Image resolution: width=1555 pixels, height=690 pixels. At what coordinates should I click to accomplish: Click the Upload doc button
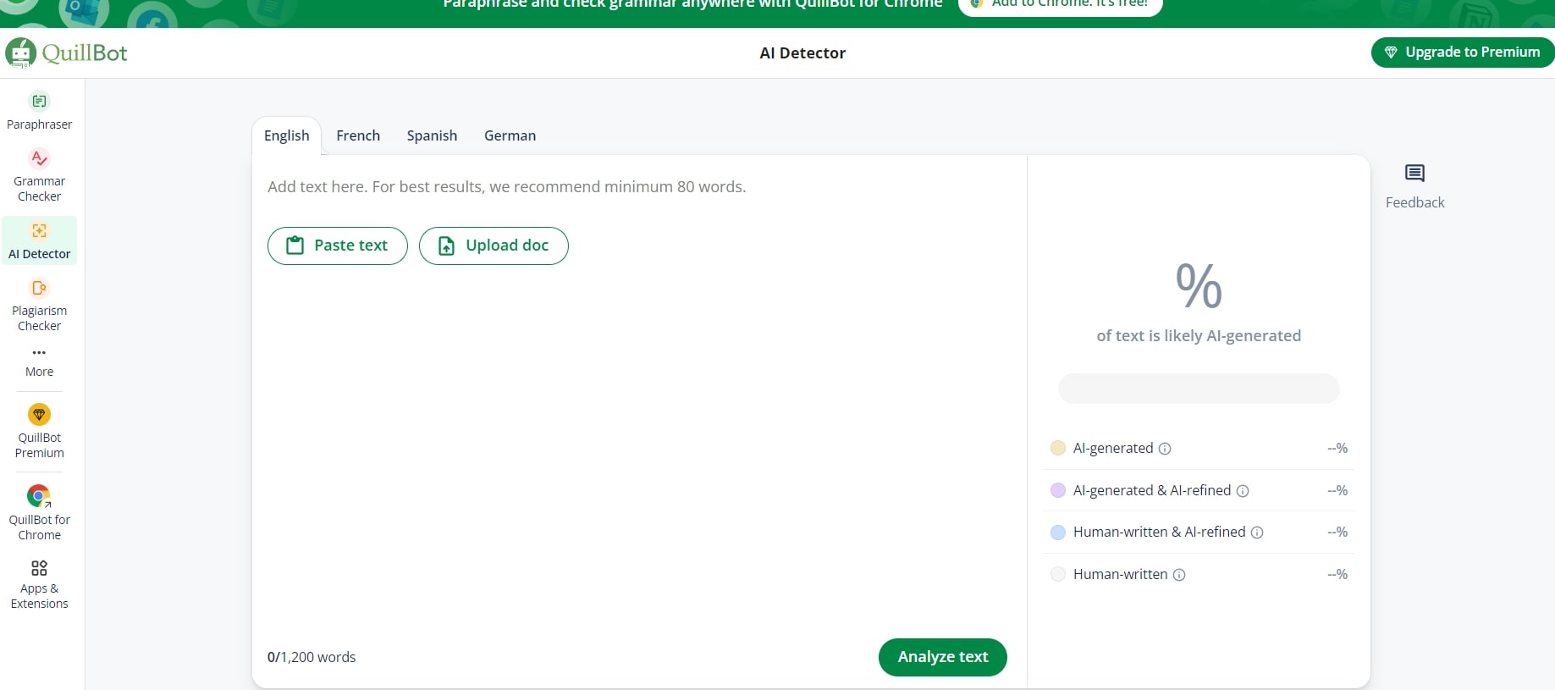(494, 246)
